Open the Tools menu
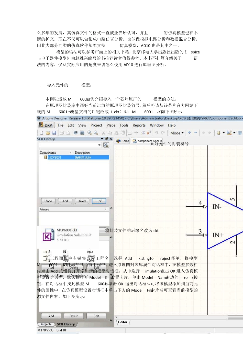This screenshot has width=243, height=344. click(x=124, y=125)
